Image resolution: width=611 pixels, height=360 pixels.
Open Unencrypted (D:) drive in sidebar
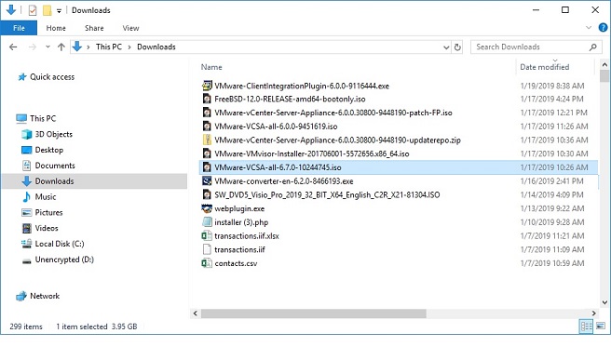64,260
